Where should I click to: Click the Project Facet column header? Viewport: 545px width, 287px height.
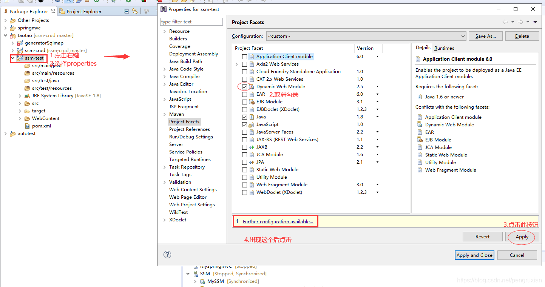click(293, 48)
